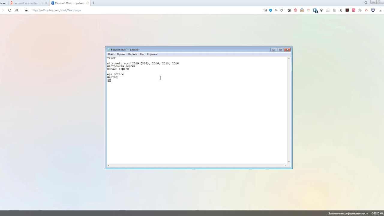
Task: Click the lightbulb extension icon
Action: point(321,10)
